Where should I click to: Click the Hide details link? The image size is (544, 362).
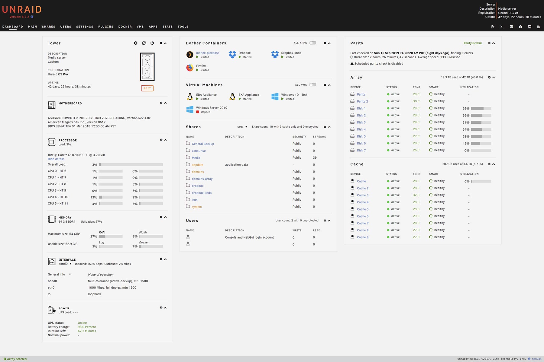56,159
